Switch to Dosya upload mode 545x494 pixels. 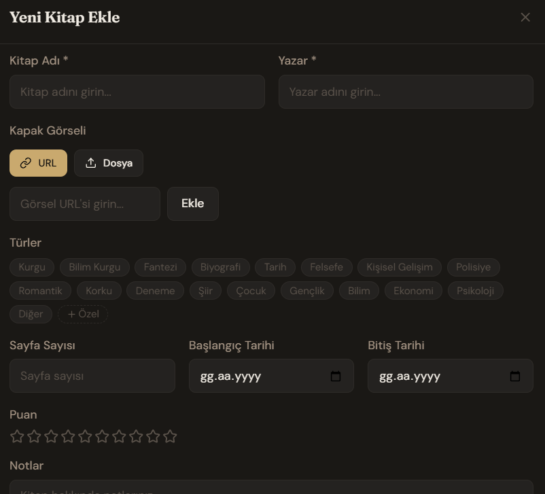109,163
